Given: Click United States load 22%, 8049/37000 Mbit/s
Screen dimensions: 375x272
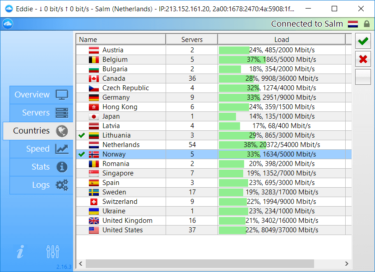Looking at the screenshot, I should pyautogui.click(x=282, y=230).
